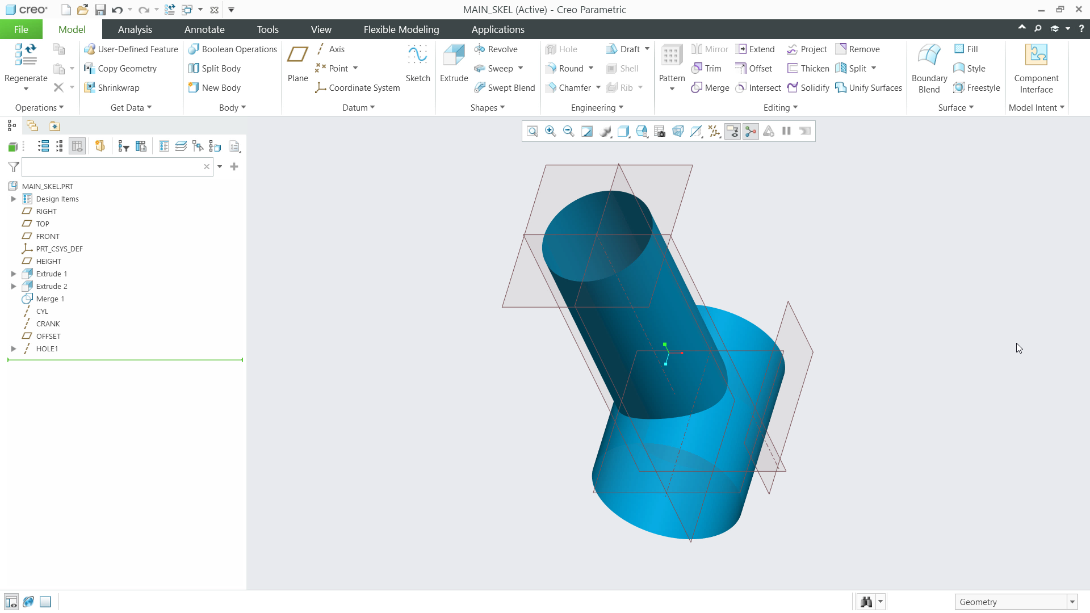Click Coordinate System button

[358, 88]
